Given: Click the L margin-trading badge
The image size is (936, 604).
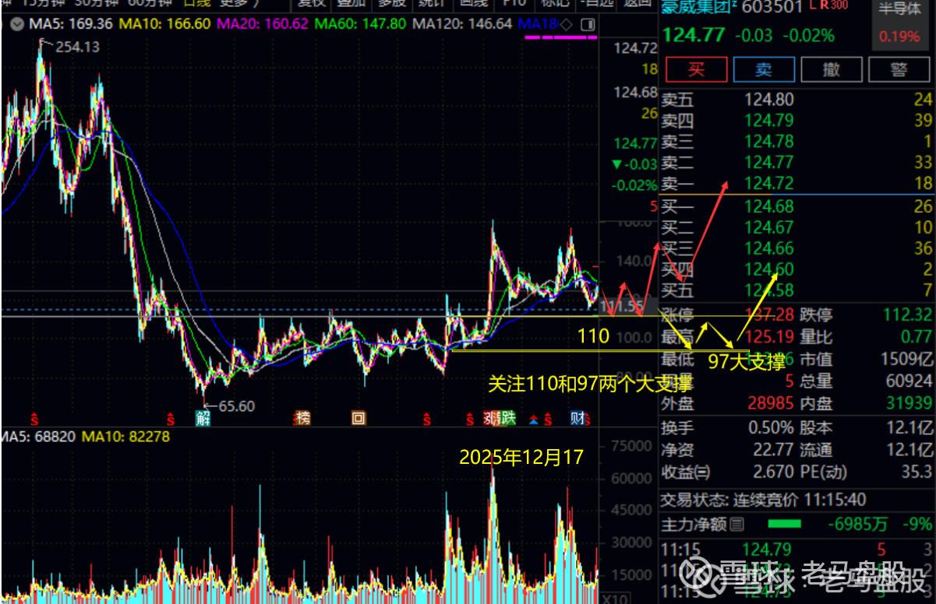Looking at the screenshot, I should (812, 5).
